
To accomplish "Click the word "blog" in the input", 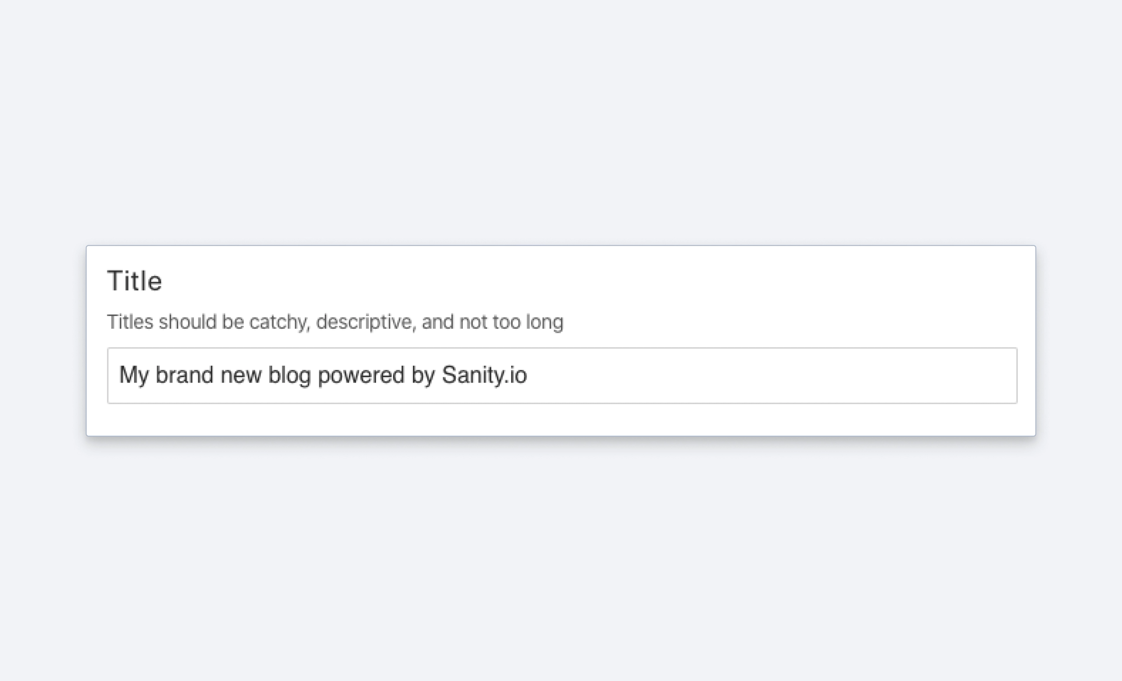I will pyautogui.click(x=290, y=375).
